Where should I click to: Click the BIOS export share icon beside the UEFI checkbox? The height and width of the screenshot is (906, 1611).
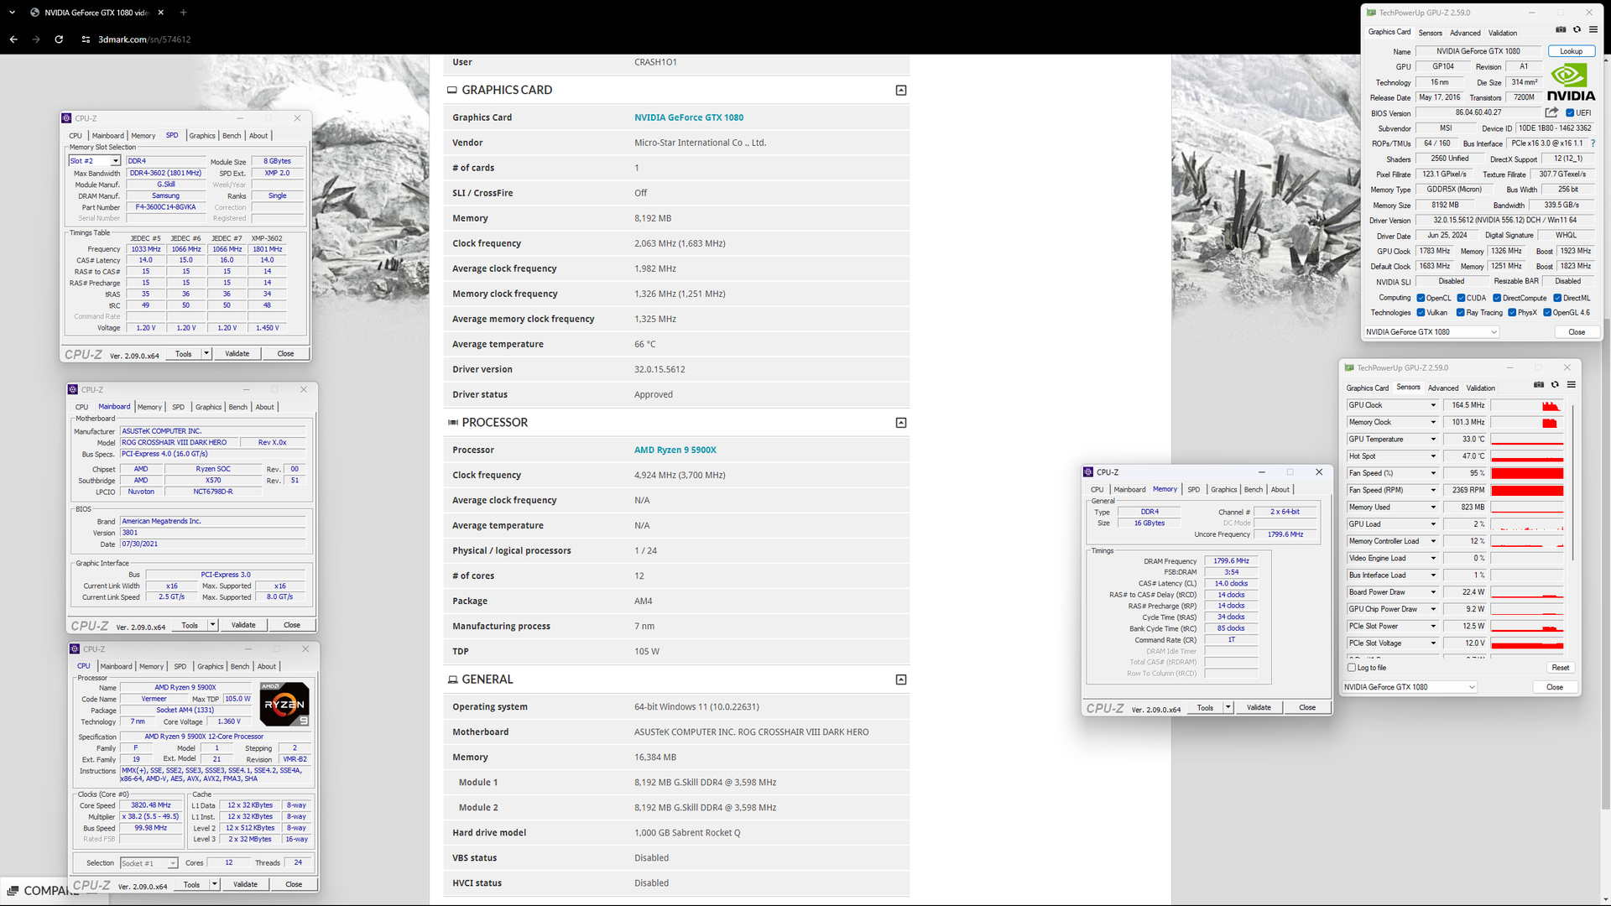[1551, 112]
